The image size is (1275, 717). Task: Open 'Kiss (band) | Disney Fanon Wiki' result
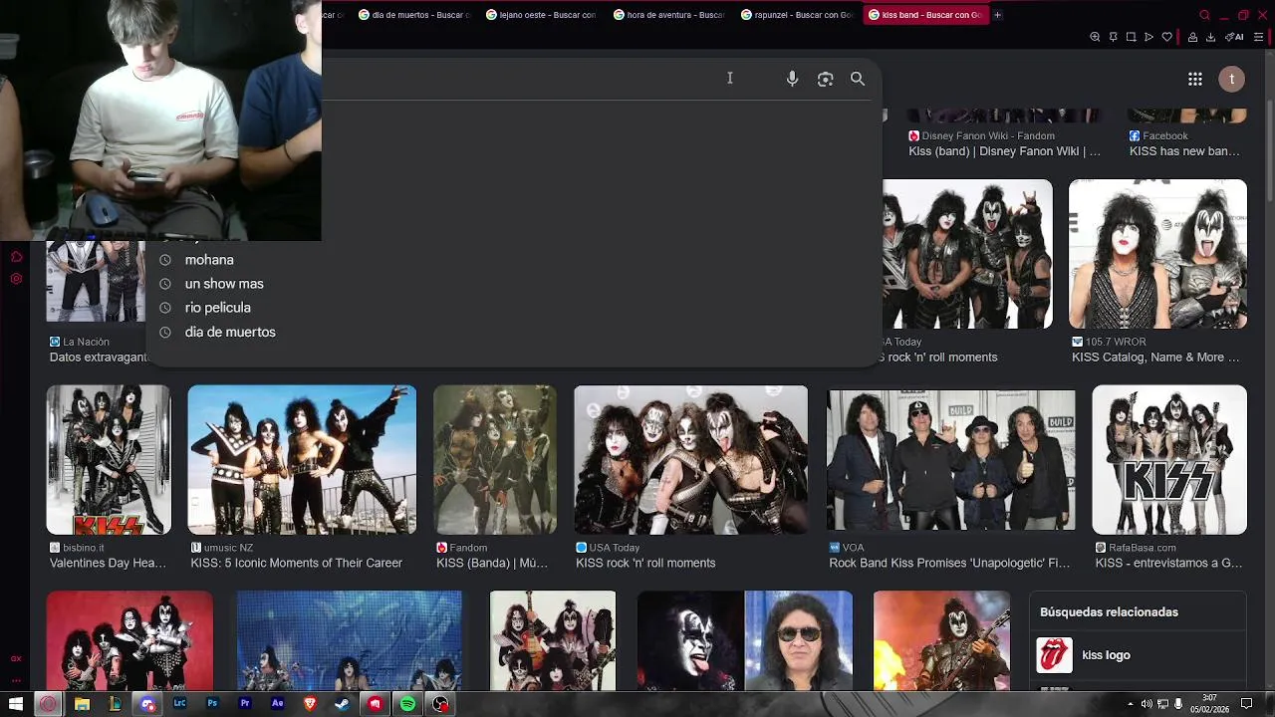[1004, 151]
